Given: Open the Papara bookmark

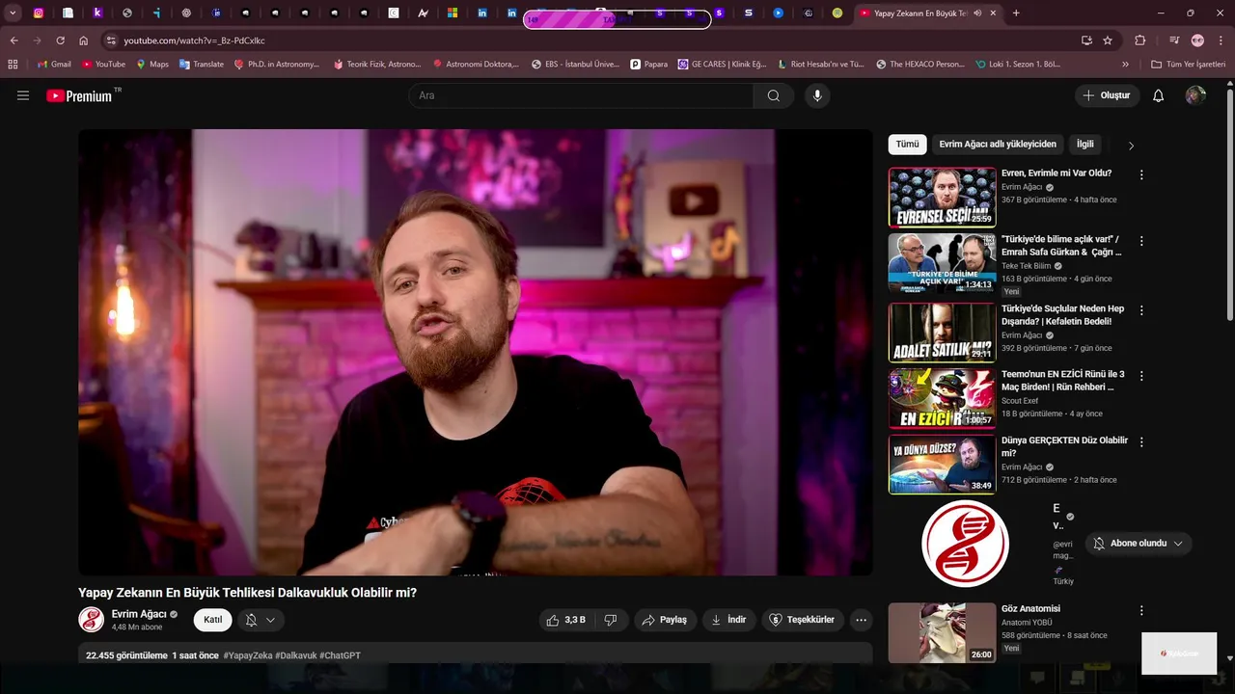Looking at the screenshot, I should point(648,64).
